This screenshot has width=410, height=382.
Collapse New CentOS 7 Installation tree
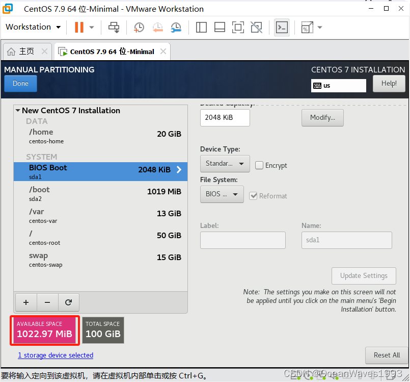pos(18,111)
